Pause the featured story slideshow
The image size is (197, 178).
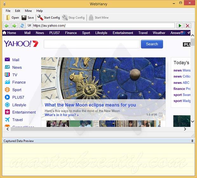pos(160,114)
